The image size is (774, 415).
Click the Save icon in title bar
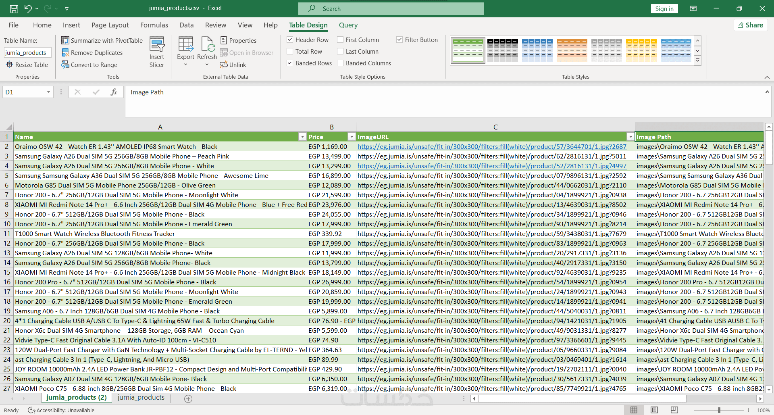[14, 8]
